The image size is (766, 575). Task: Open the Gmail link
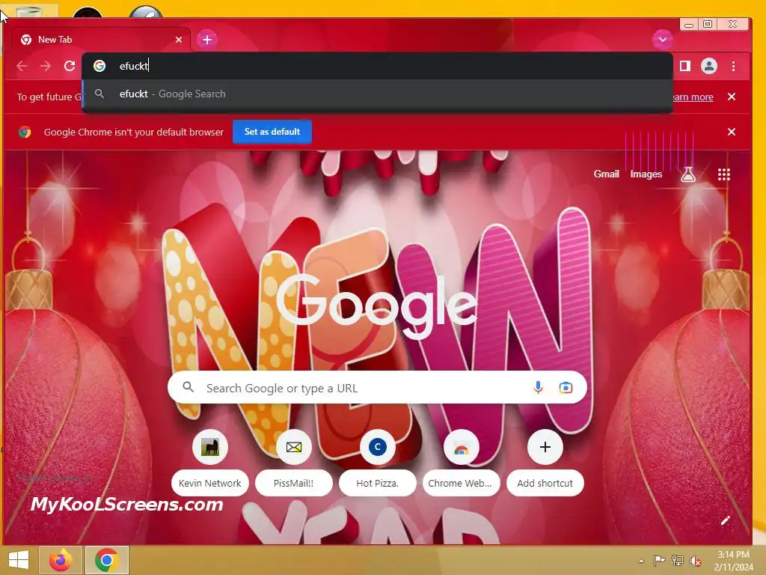click(606, 174)
